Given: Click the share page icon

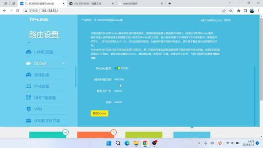Looking at the screenshot, I should (x=224, y=11).
